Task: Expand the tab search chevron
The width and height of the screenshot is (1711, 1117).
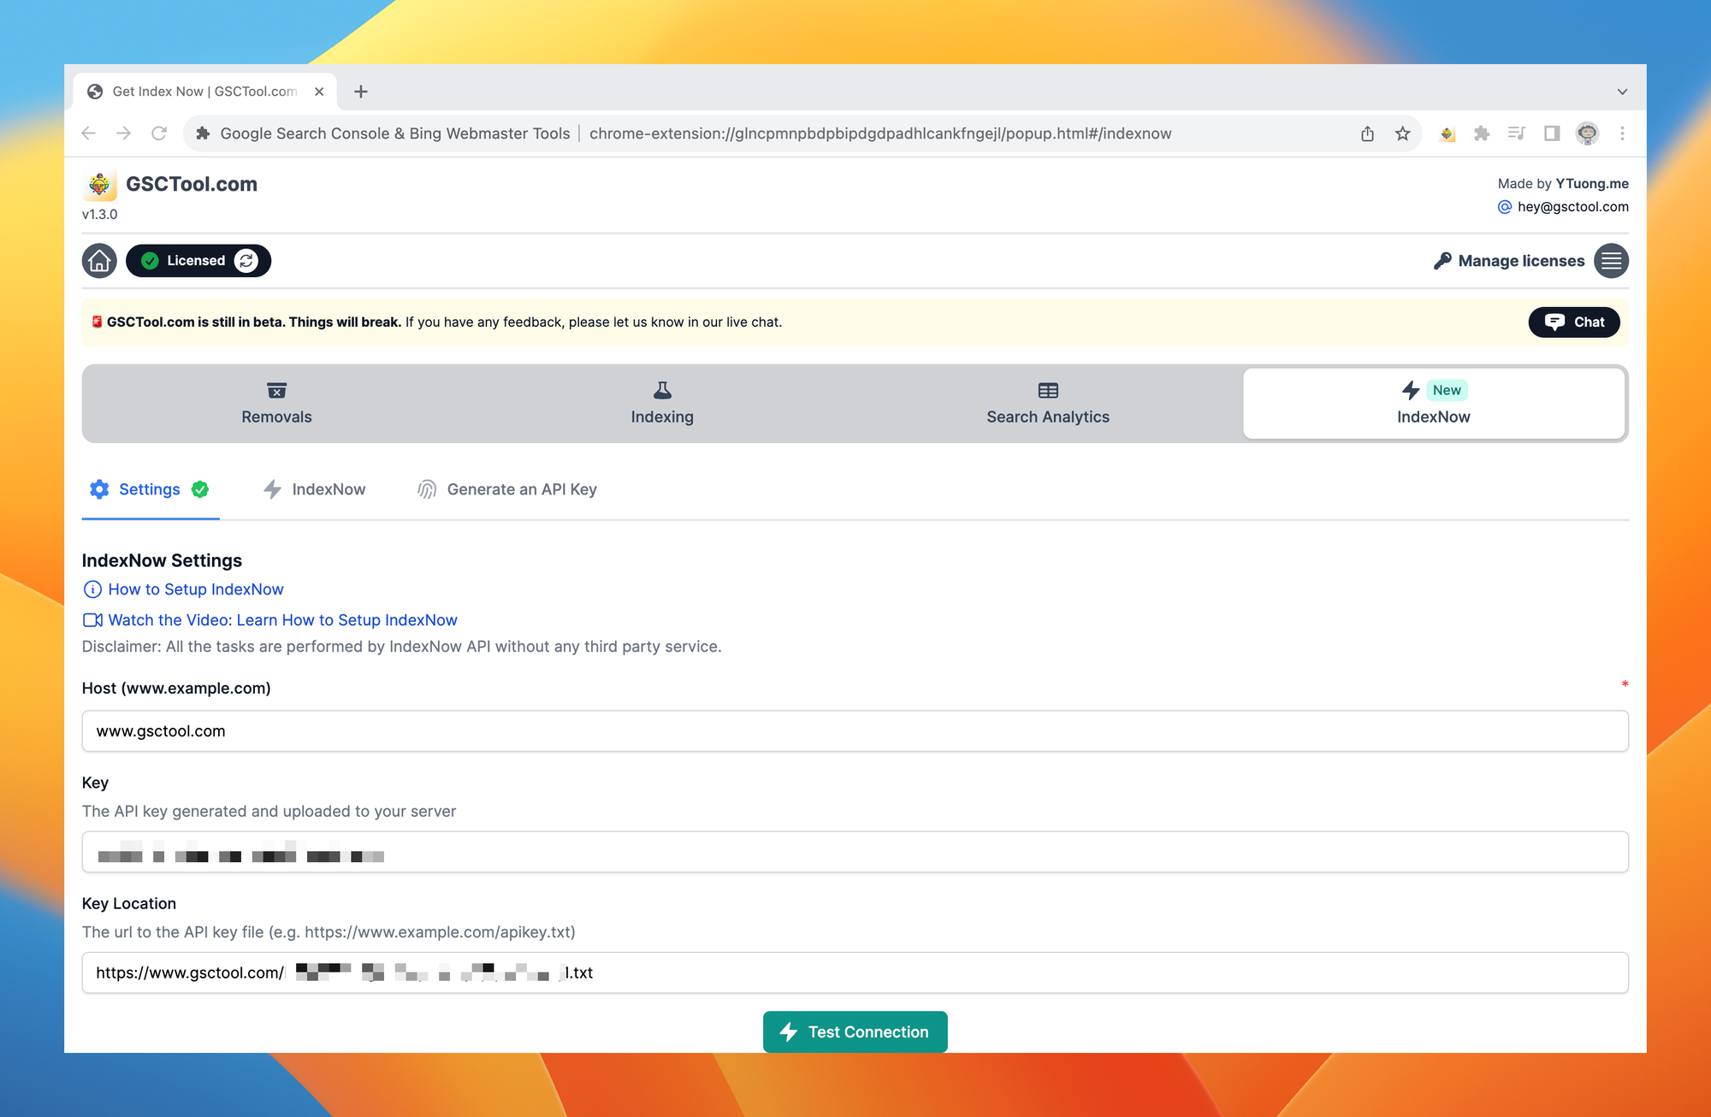Action: point(1622,92)
